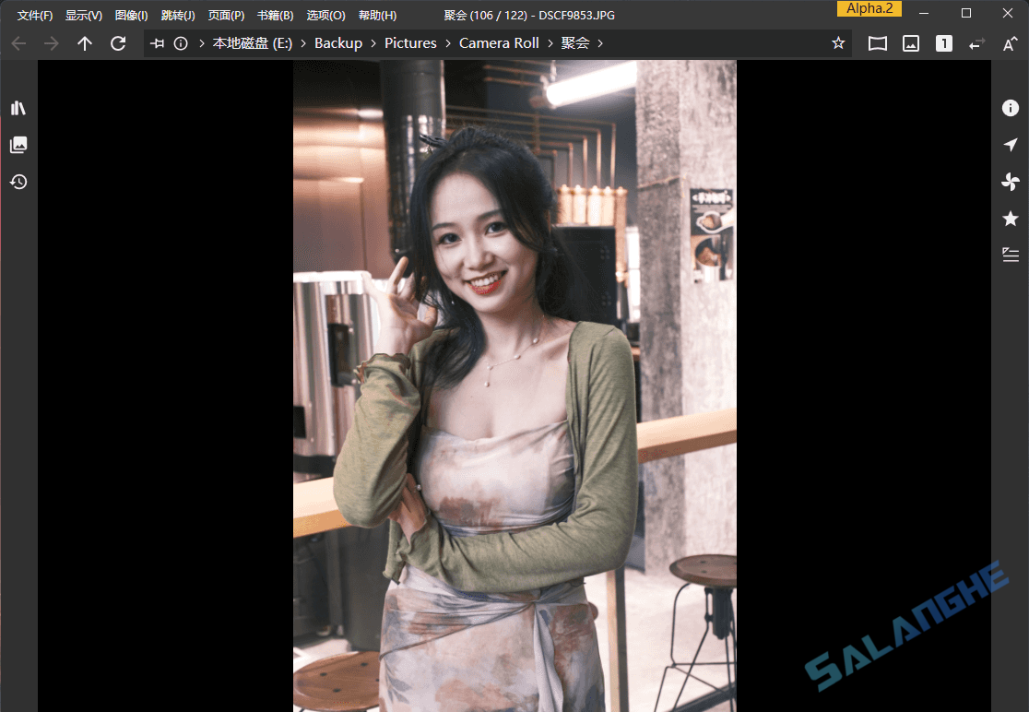This screenshot has height=712, width=1029.
Task: Toggle the address bar pin
Action: tap(157, 42)
